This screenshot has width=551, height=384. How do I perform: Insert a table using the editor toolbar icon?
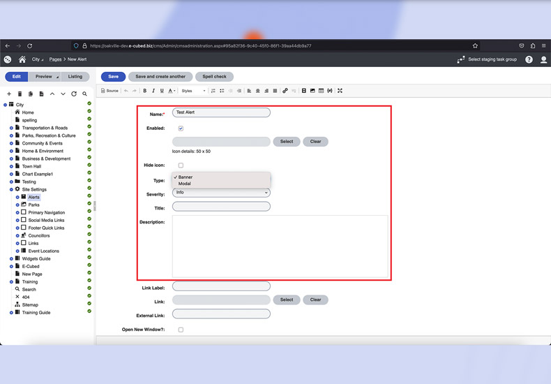tap(321, 91)
